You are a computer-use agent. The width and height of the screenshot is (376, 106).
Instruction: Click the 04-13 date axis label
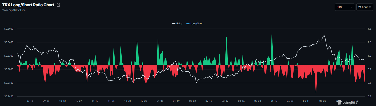click(274, 101)
